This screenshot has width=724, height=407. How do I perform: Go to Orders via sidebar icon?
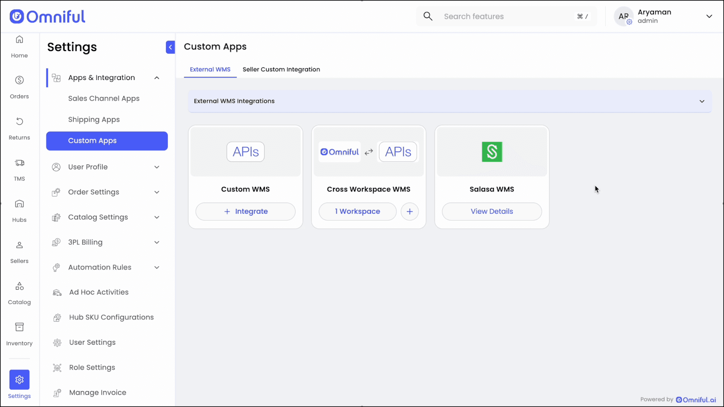pyautogui.click(x=19, y=80)
